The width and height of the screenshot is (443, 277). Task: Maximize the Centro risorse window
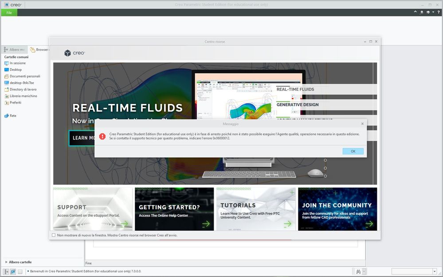coord(371,42)
